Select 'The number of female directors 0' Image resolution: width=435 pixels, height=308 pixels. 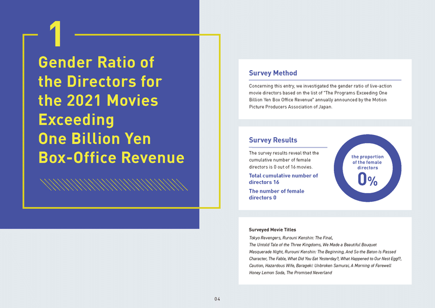276,194
